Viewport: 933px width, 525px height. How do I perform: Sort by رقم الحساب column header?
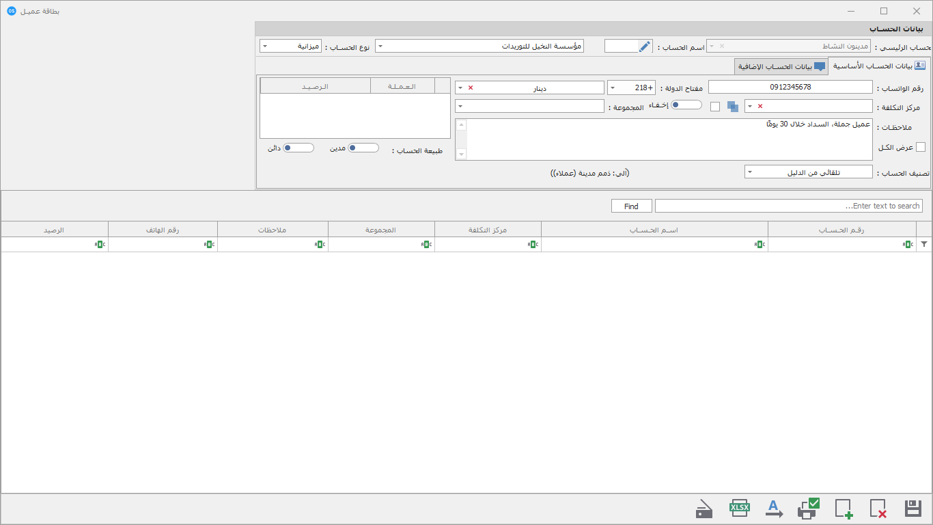pyautogui.click(x=841, y=230)
